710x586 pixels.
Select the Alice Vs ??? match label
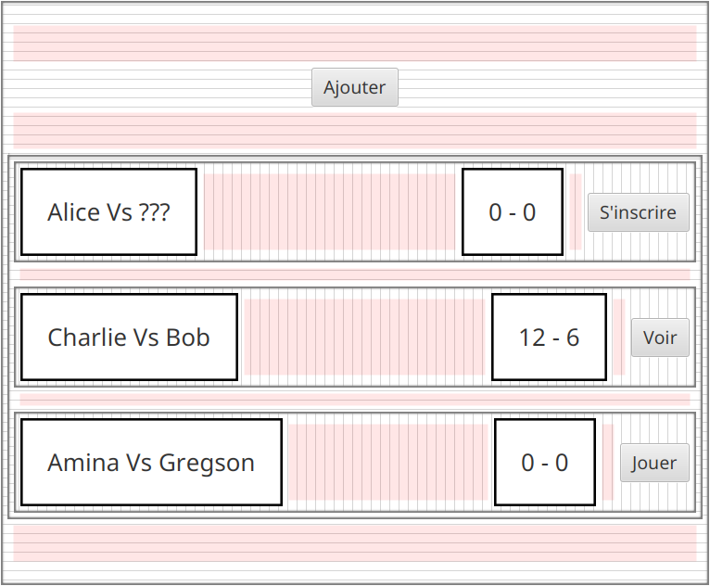tap(108, 212)
